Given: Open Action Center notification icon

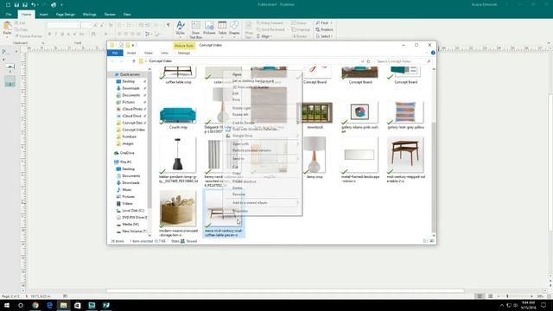Looking at the screenshot, I should point(543,305).
